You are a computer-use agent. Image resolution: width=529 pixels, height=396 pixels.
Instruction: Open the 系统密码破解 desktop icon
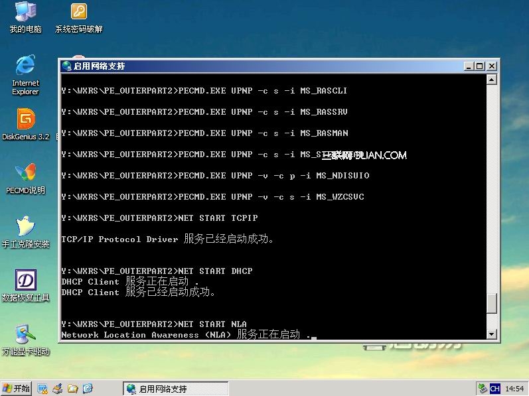[78, 17]
